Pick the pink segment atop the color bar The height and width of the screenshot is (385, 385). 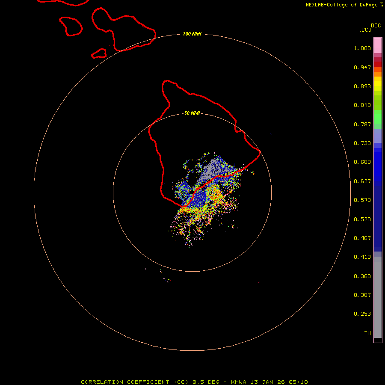click(x=378, y=46)
